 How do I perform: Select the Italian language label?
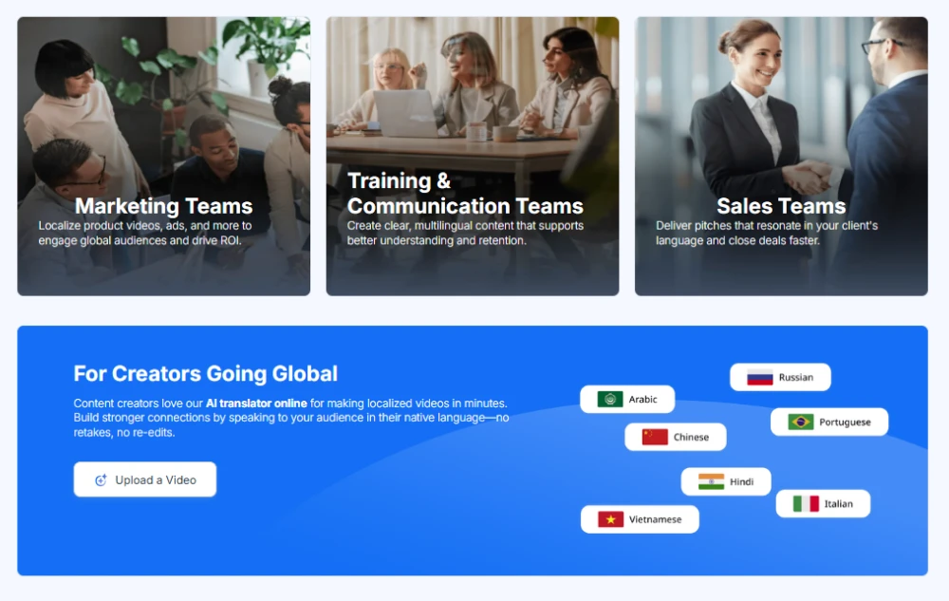tap(838, 503)
